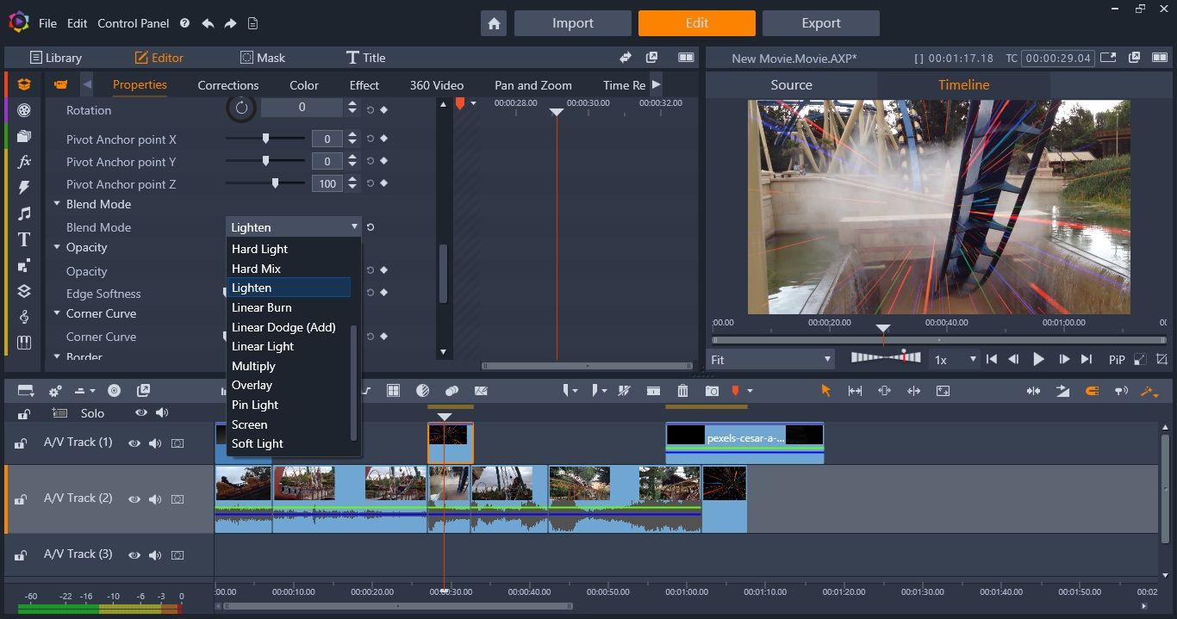Viewport: 1177px width, 619px height.
Task: Open the Effects (fx) panel in the left sidebar
Action: tap(23, 161)
